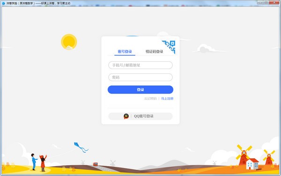Click the white house with red roof

coord(252,164)
